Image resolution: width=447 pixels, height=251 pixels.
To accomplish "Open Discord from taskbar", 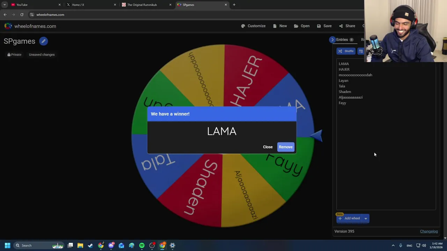I will click(111, 245).
